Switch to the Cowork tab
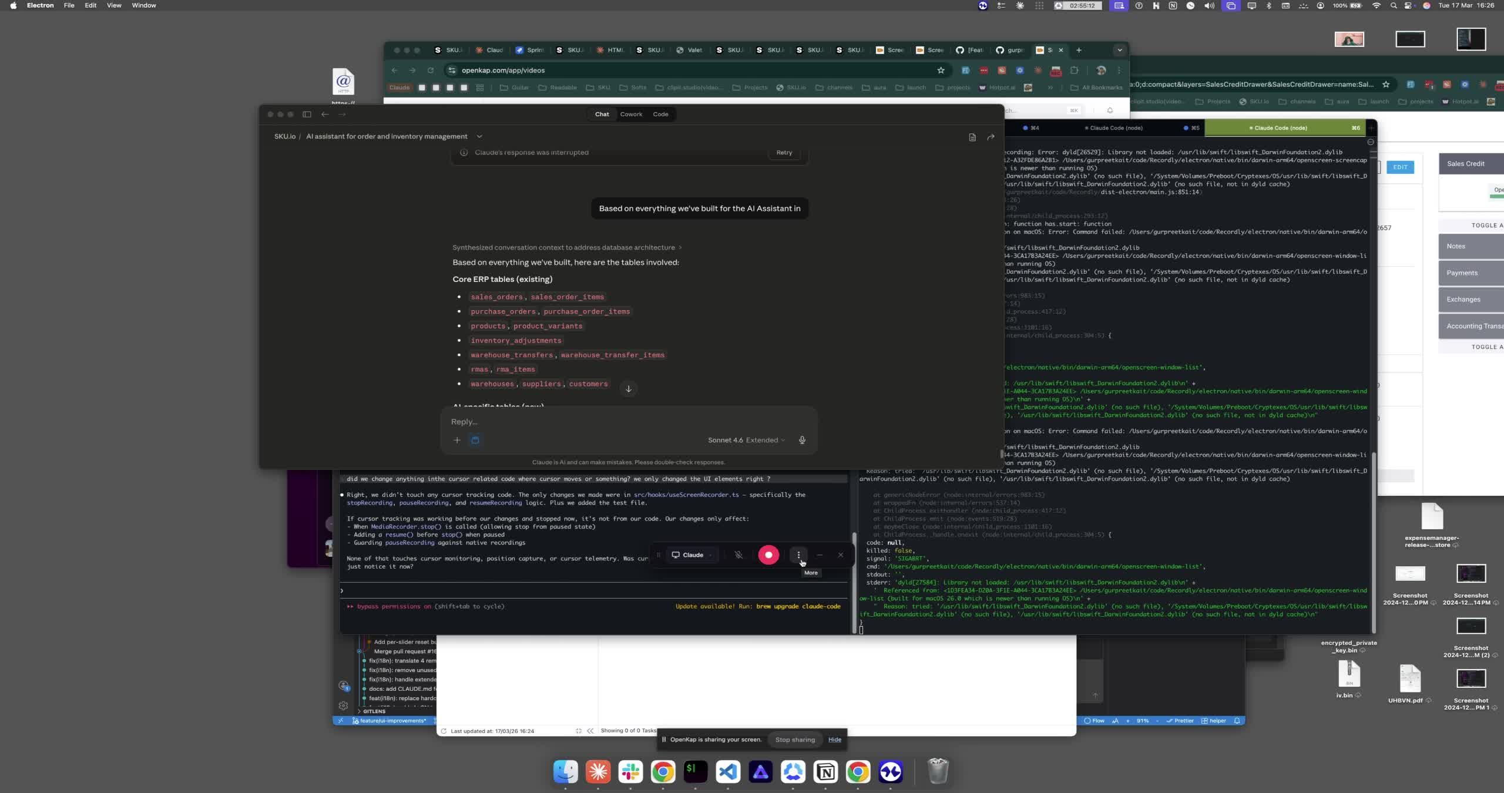Viewport: 1504px width, 793px height. click(631, 114)
